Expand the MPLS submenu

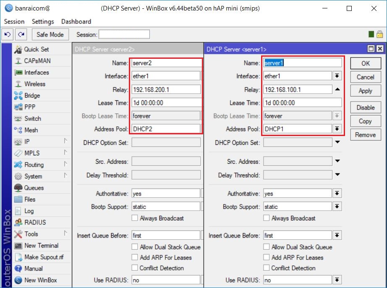click(x=65, y=152)
